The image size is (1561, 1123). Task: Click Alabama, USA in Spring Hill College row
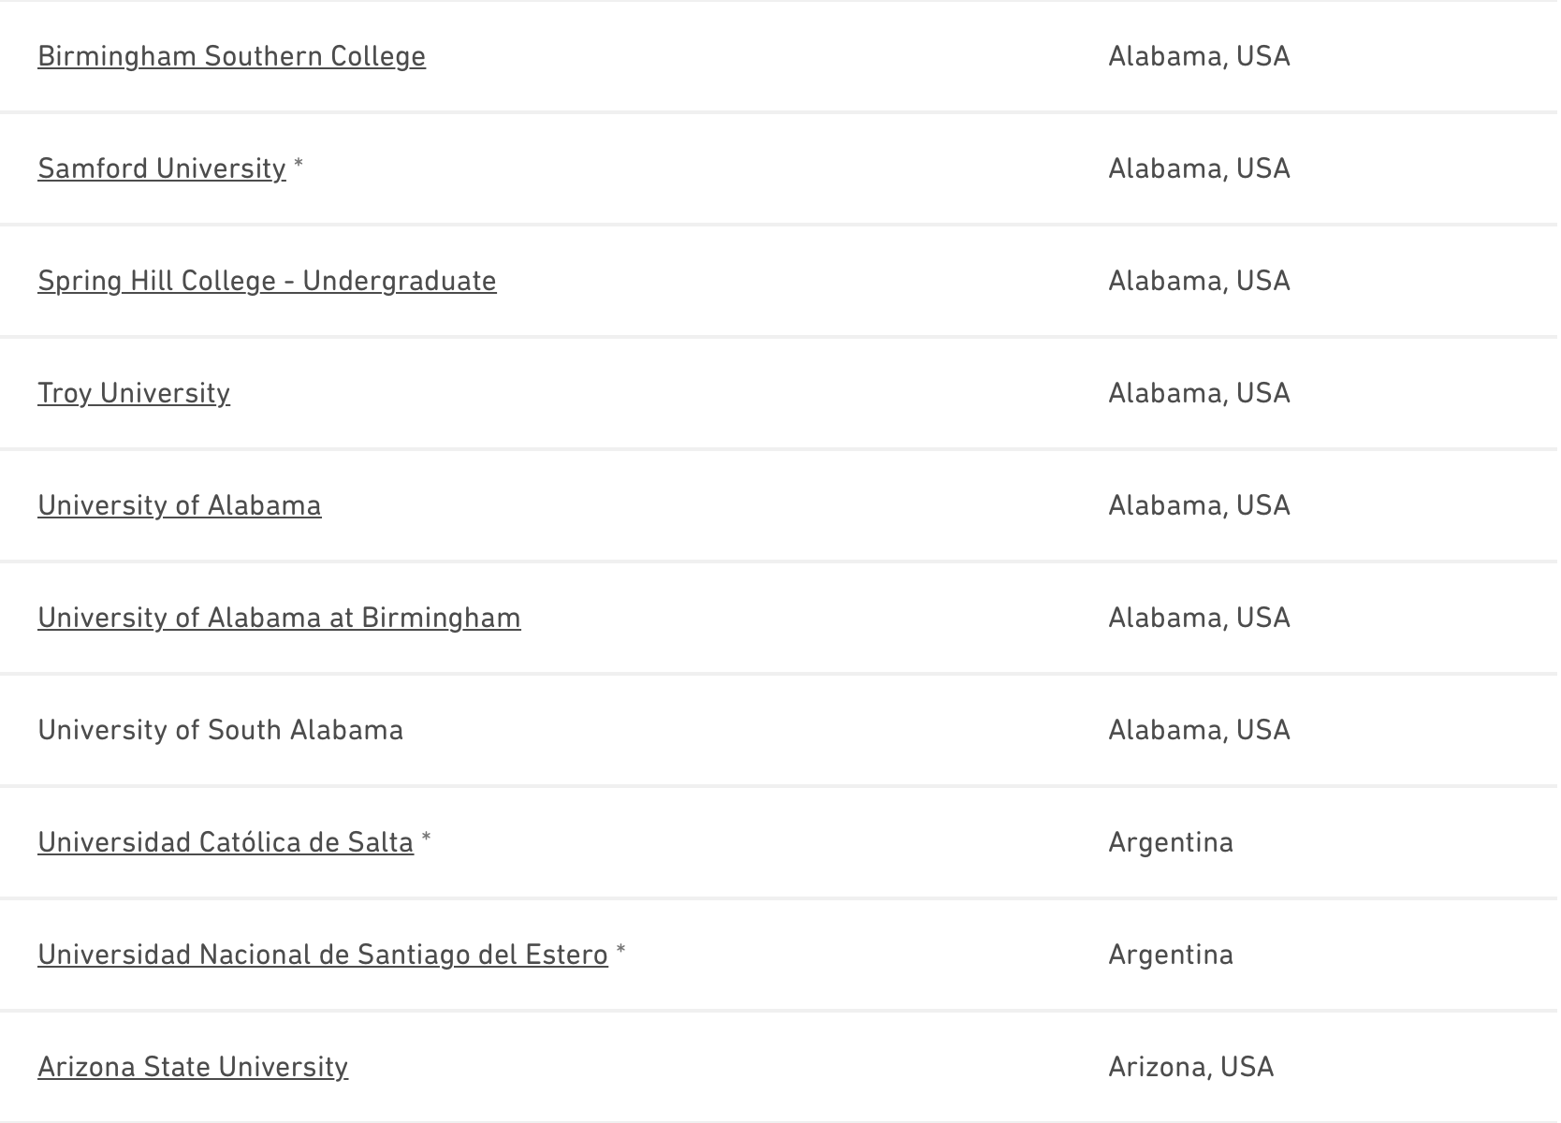pos(1199,281)
